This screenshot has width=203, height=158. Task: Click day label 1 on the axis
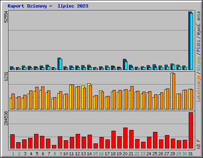[x=13, y=154]
